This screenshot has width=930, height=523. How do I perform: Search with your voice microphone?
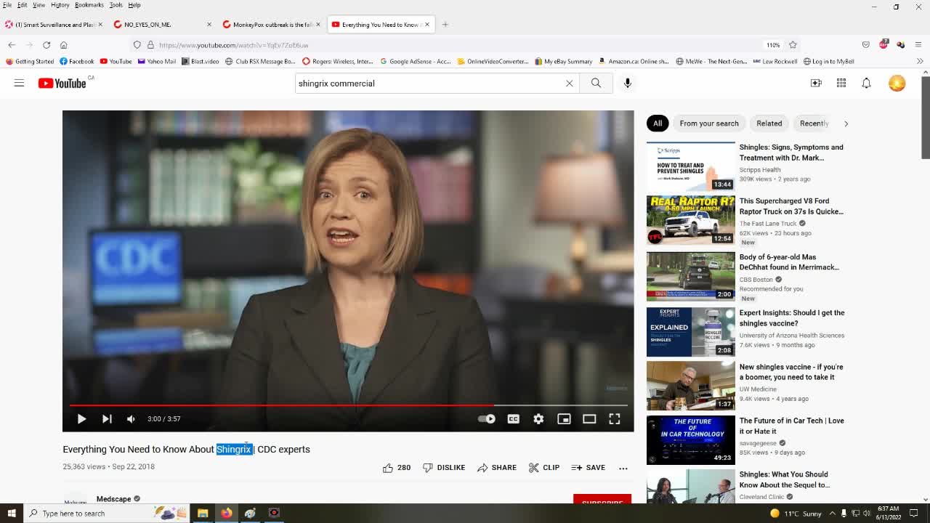click(x=628, y=84)
